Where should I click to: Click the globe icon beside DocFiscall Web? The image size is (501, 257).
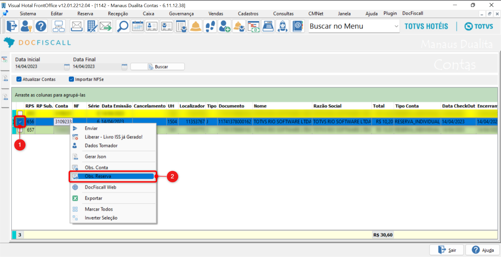75,187
